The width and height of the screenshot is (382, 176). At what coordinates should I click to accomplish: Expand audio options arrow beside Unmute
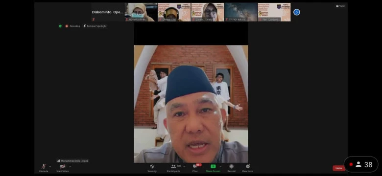click(x=50, y=167)
